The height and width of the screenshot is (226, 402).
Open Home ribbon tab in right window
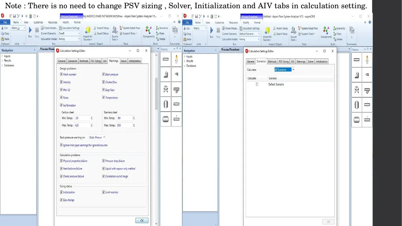coord(198,23)
